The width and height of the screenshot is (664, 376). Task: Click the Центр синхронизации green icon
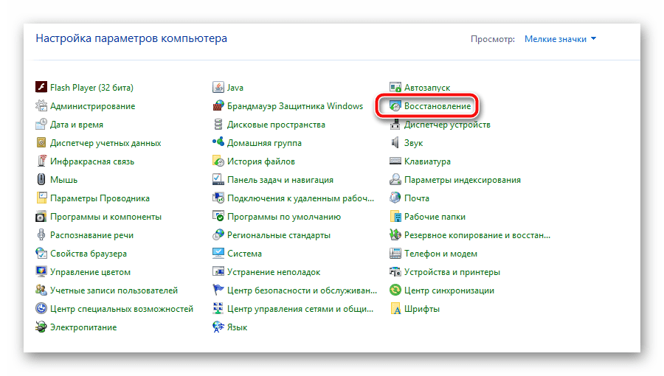[x=395, y=290]
